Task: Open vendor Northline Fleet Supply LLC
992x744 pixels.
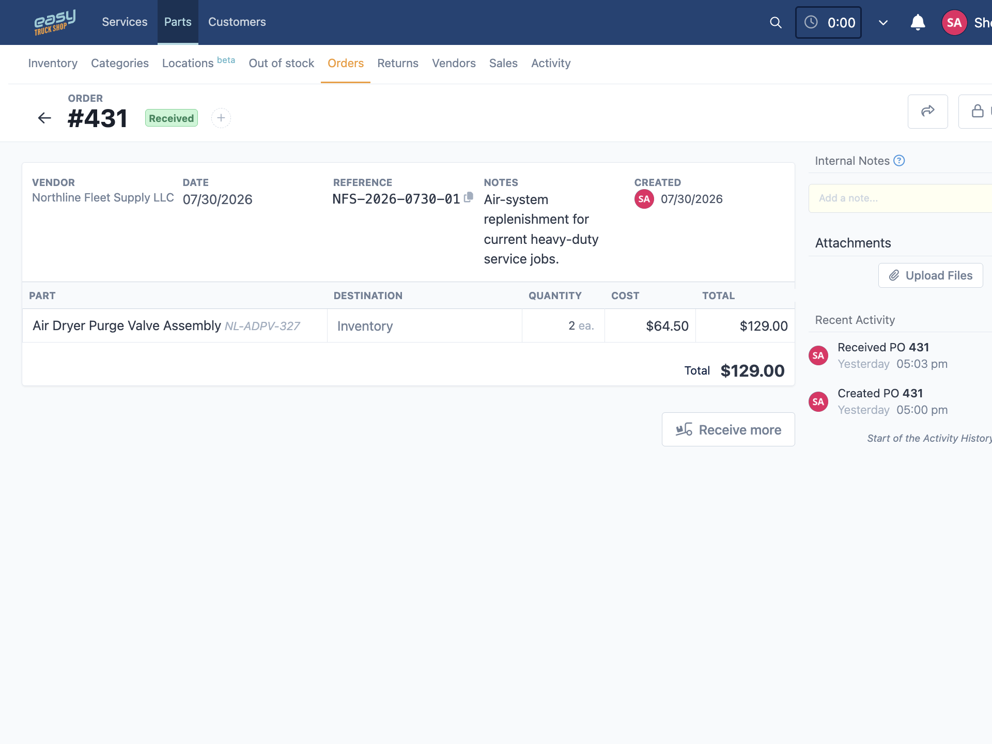Action: [x=103, y=198]
